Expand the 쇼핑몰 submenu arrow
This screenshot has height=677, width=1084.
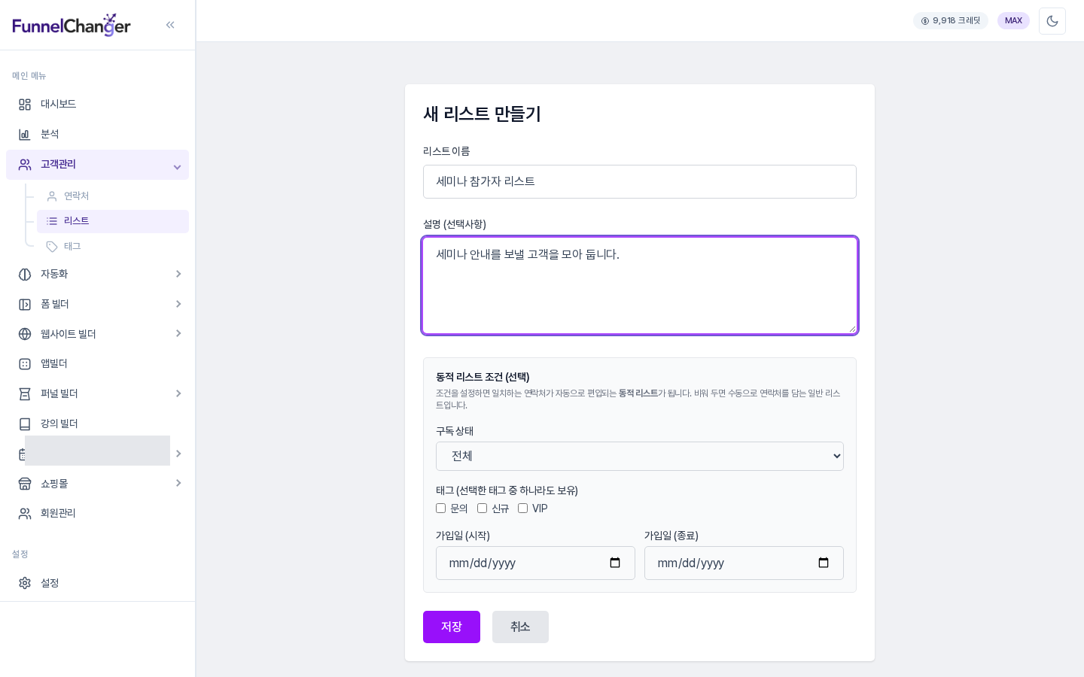(x=178, y=483)
